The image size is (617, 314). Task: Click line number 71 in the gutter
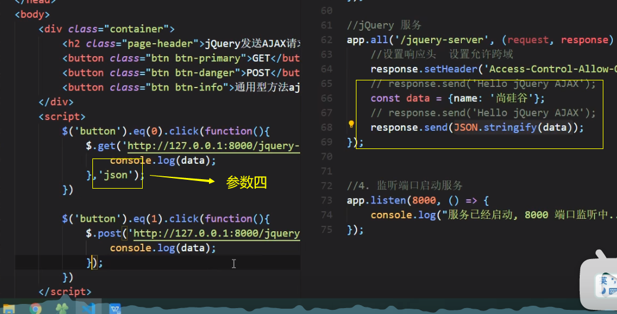click(x=326, y=171)
